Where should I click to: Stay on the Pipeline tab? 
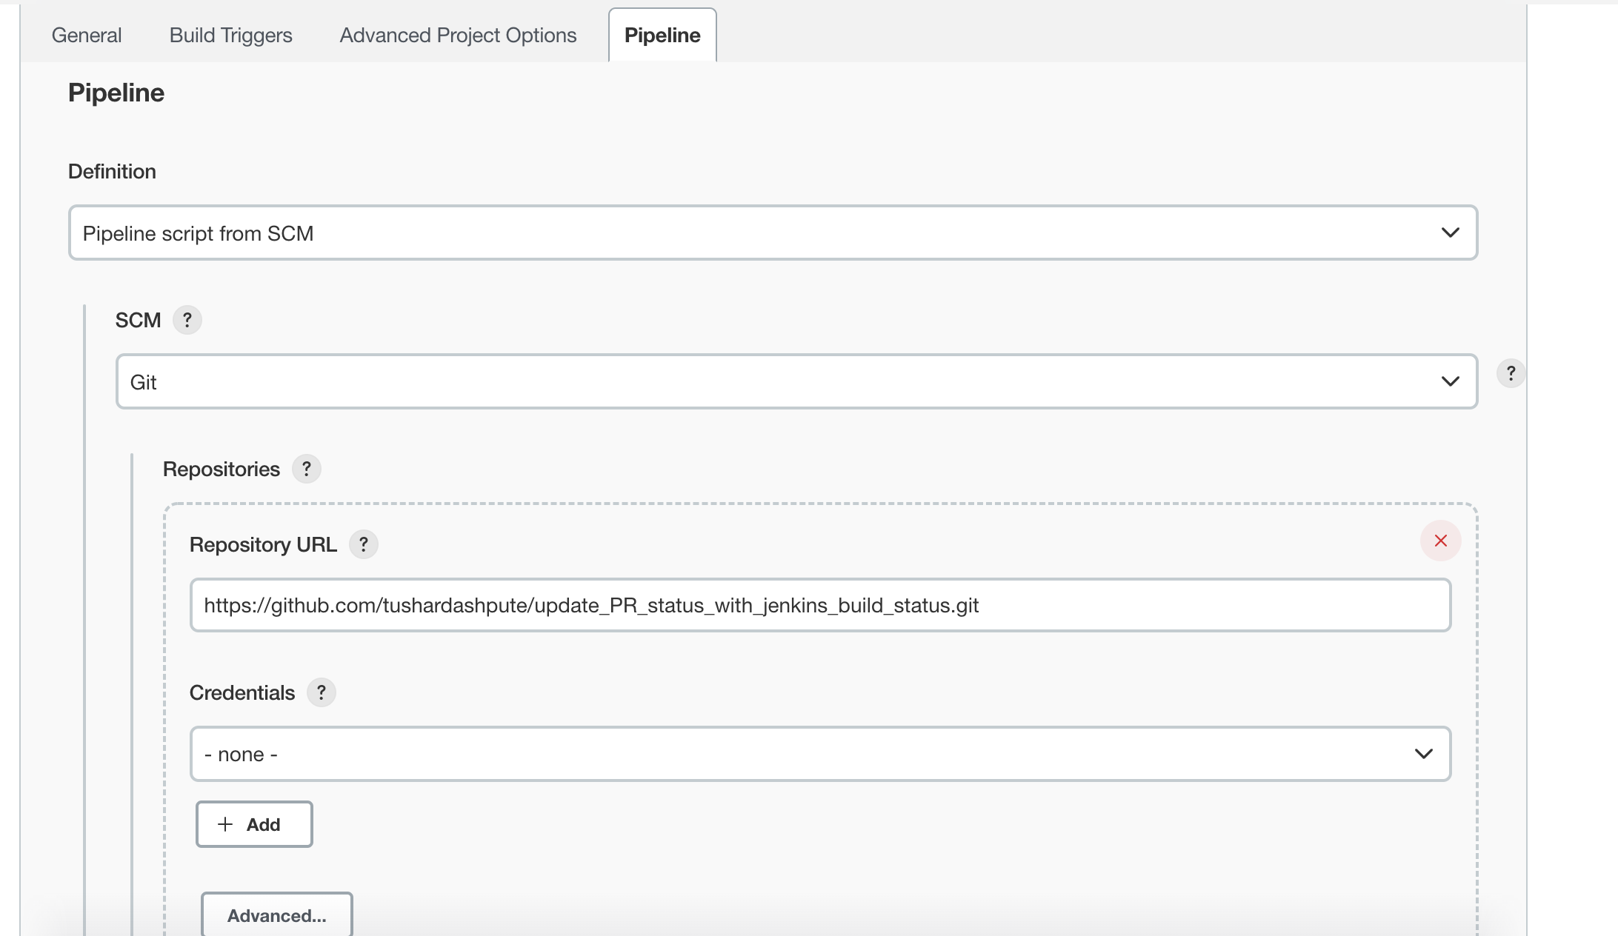pyautogui.click(x=662, y=35)
